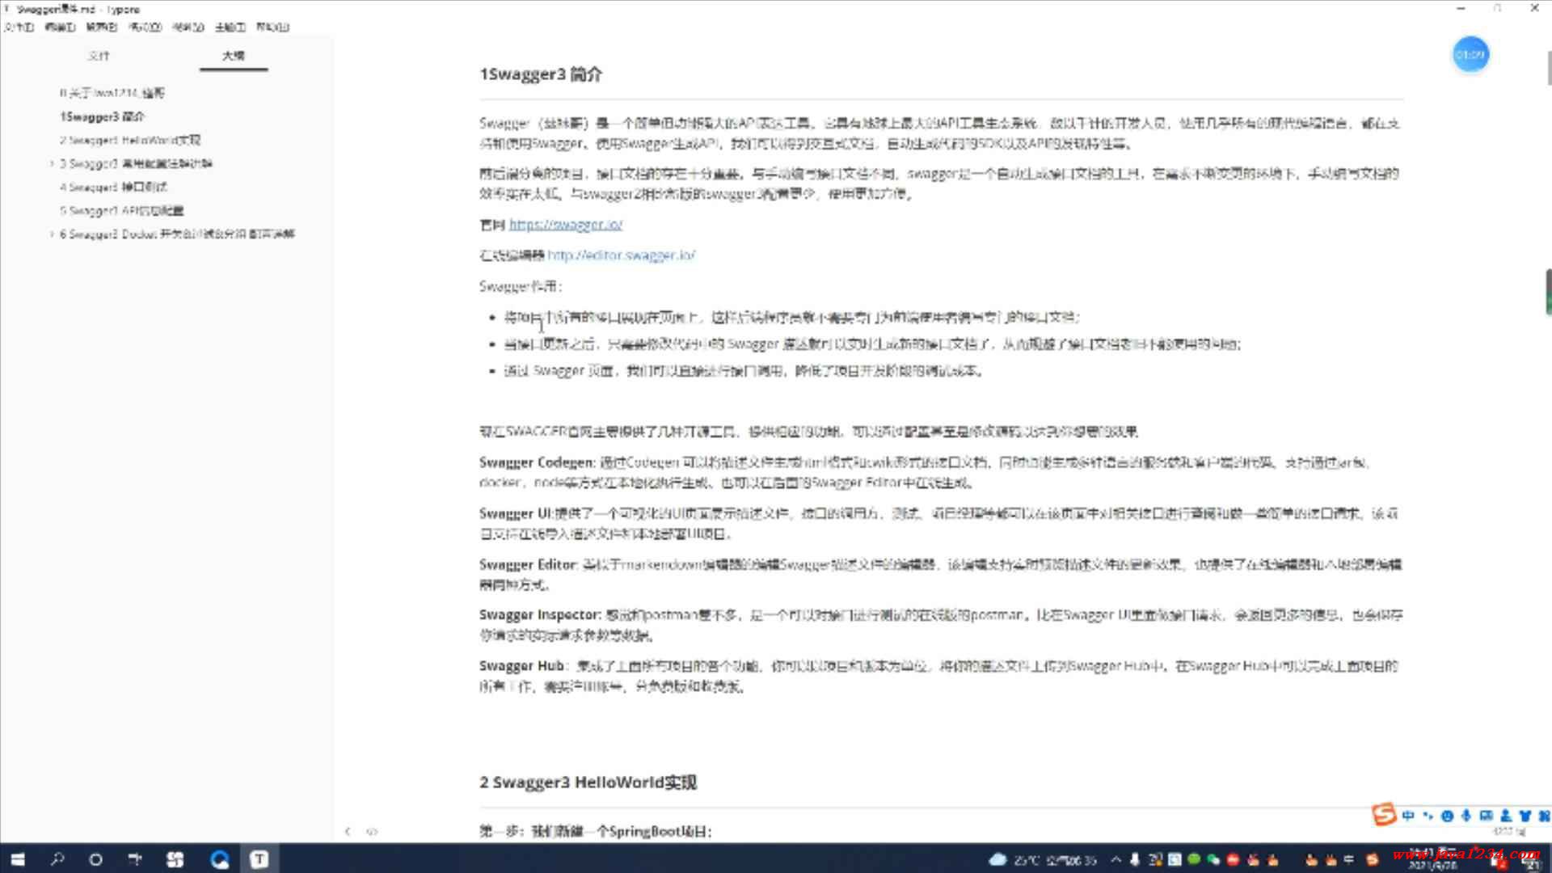Click the vertical scrollbar thumb of document
Viewport: 1552px width, 873px height.
1549,68
